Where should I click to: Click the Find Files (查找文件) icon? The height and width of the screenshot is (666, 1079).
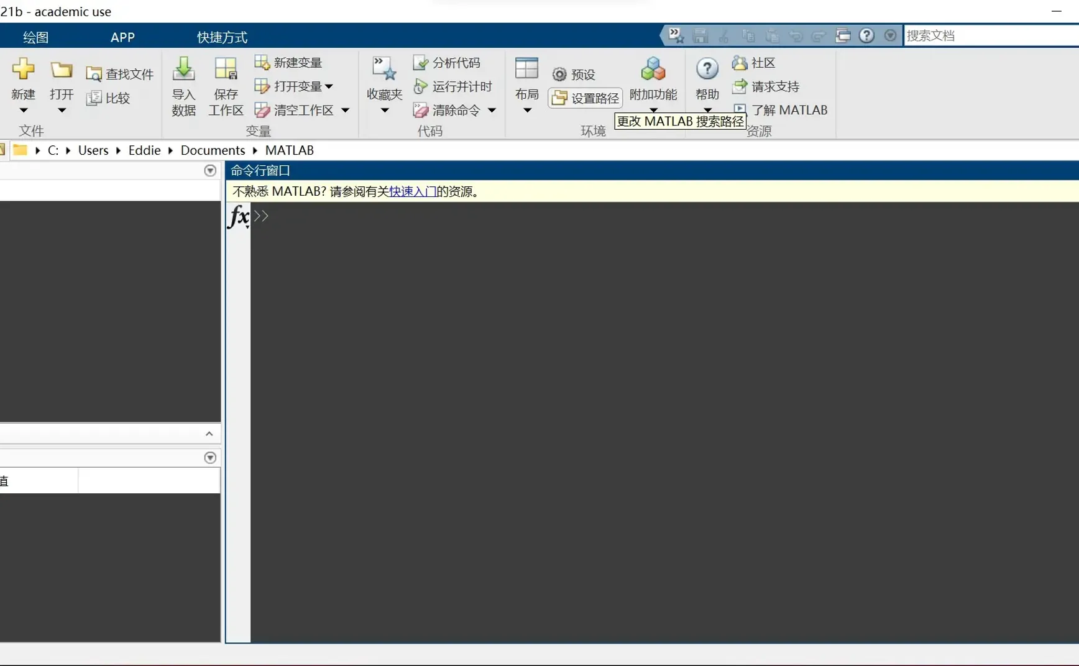coord(93,74)
